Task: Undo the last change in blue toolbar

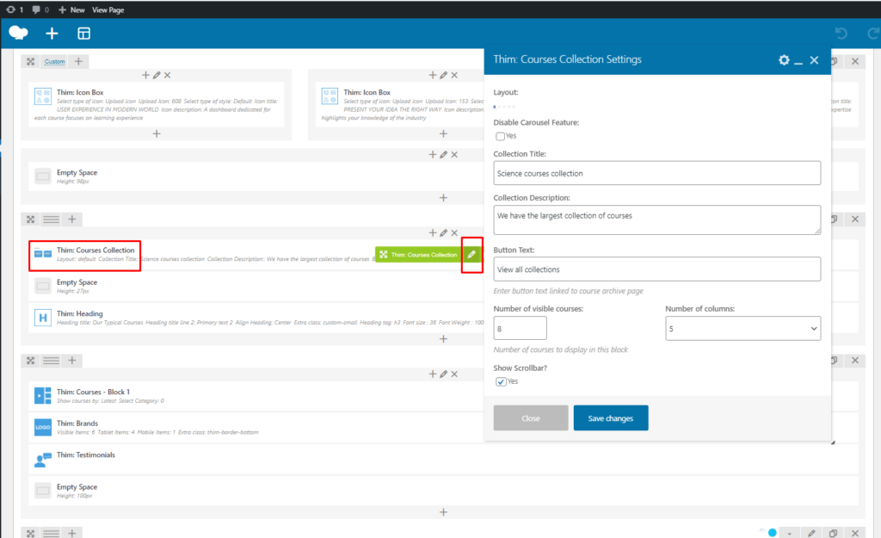Action: 841,34
